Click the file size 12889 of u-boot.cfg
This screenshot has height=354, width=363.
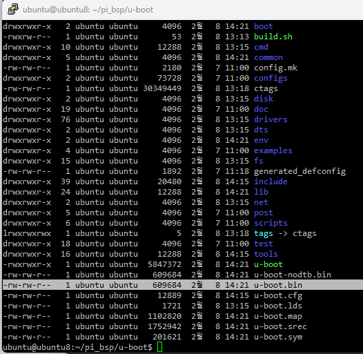coord(170,295)
